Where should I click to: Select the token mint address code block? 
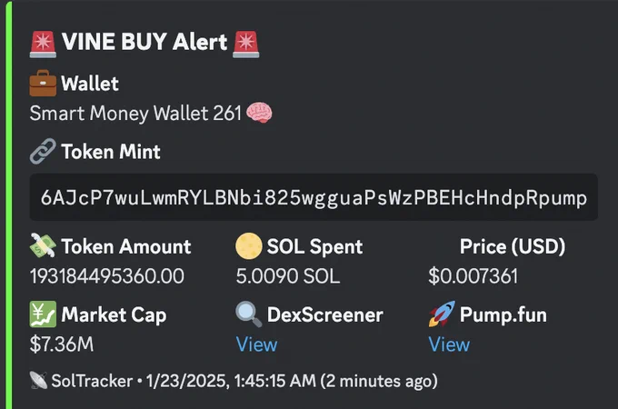[314, 197]
